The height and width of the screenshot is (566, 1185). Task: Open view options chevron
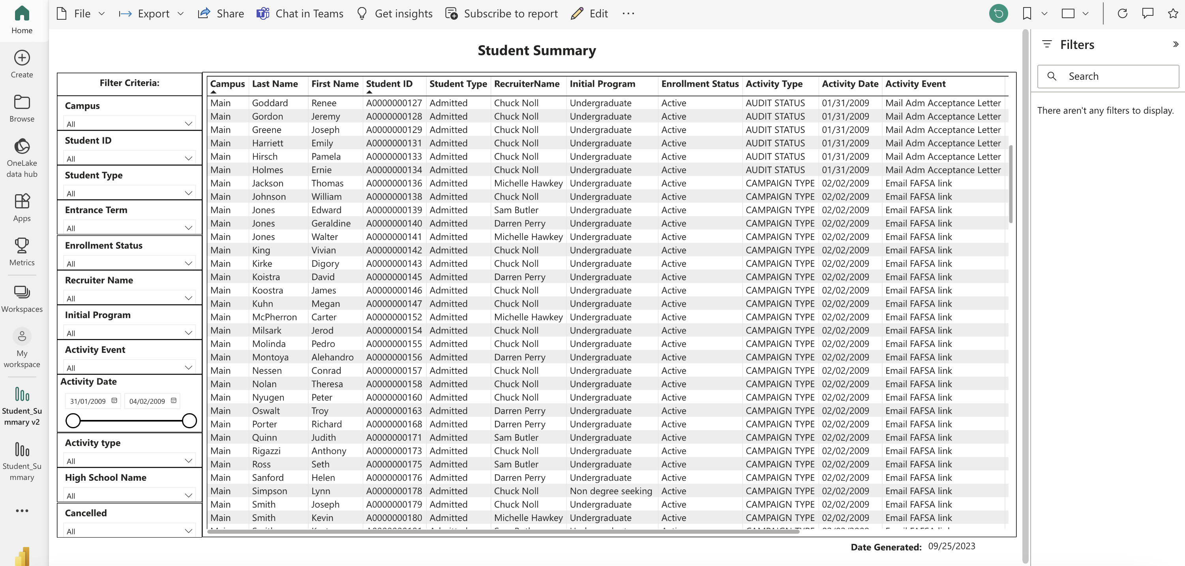coord(1085,13)
